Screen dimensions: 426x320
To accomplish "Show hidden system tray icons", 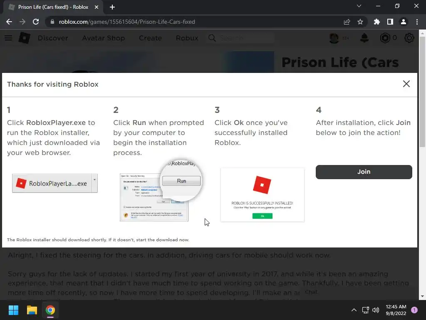I will coord(354,310).
